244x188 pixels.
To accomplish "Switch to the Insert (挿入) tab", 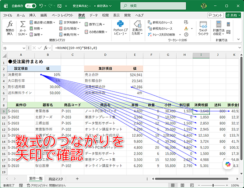I will [33, 15].
